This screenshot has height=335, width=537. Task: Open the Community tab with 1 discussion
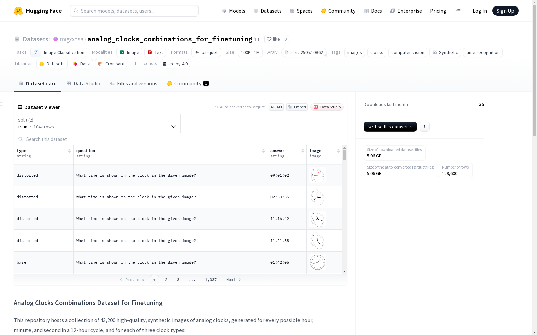click(x=188, y=84)
